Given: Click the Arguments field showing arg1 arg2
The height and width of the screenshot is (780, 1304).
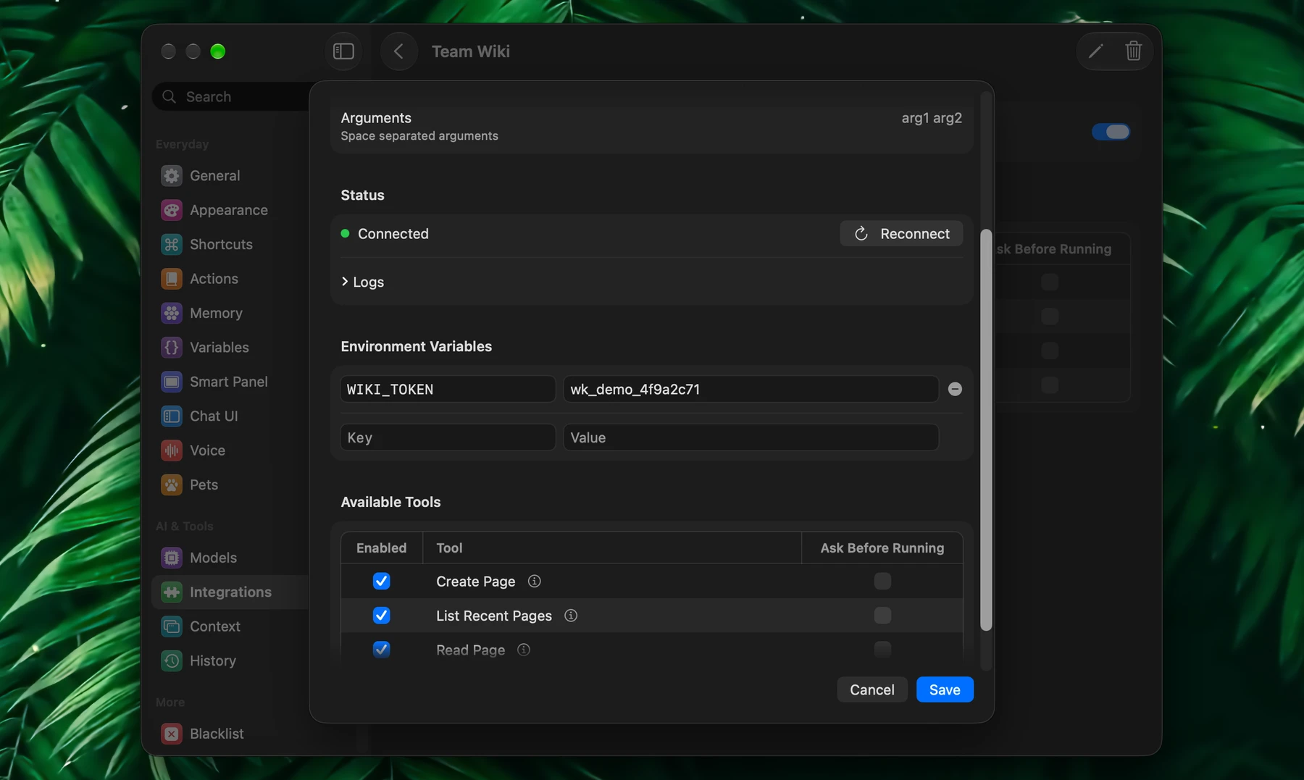Looking at the screenshot, I should 931,118.
